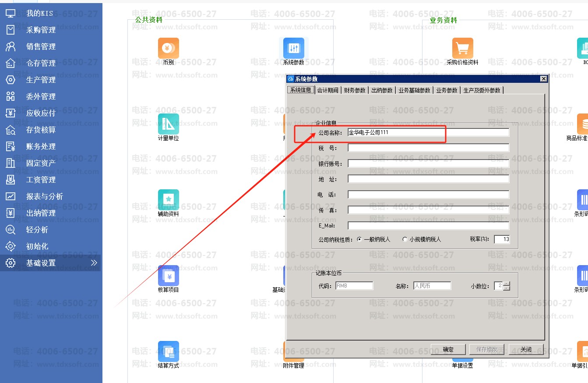The image size is (588, 383).
Task: Open 销售管理 in the sidebar
Action: (x=41, y=46)
